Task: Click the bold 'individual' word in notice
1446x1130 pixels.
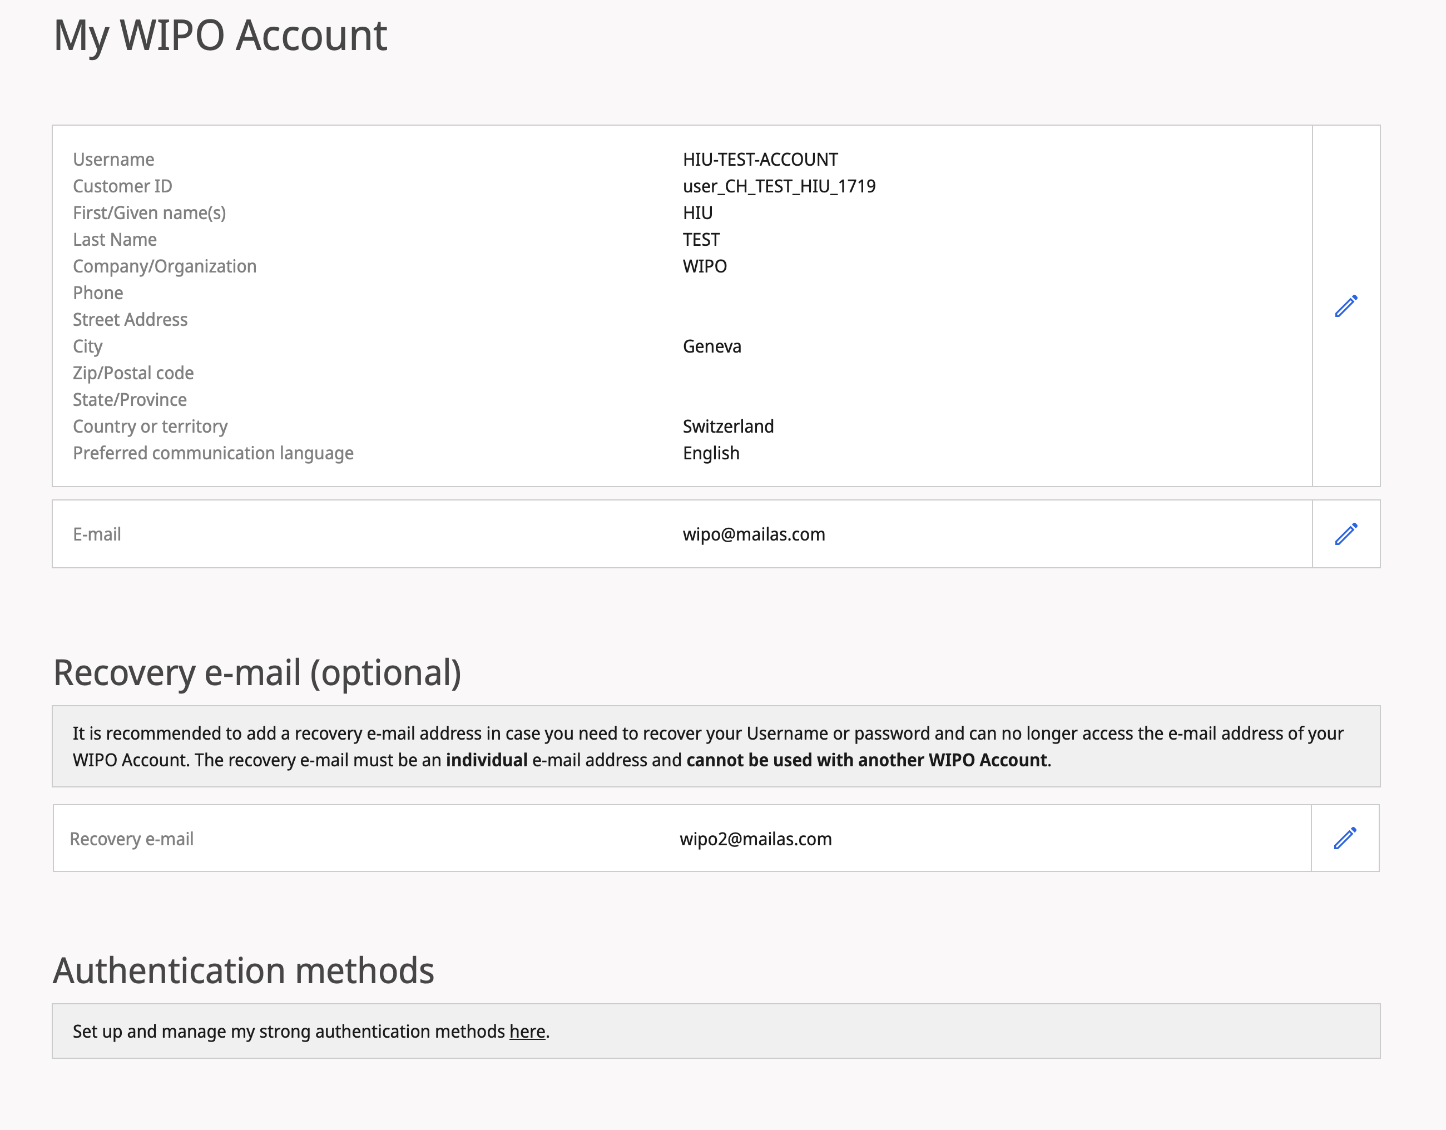Action: coord(486,760)
